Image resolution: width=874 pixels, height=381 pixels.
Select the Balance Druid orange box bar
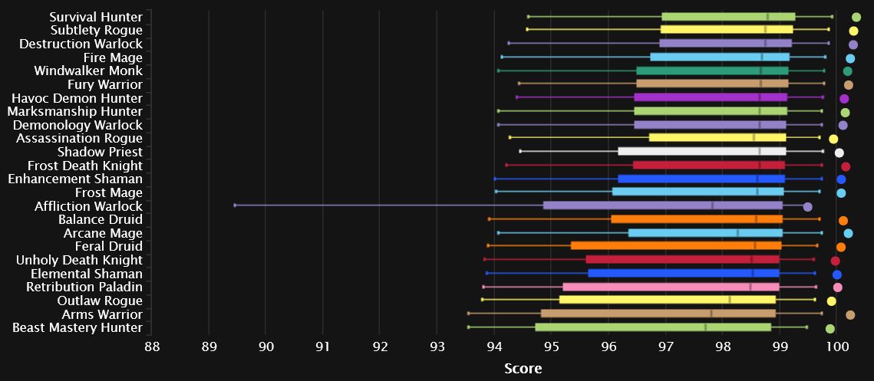[697, 219]
